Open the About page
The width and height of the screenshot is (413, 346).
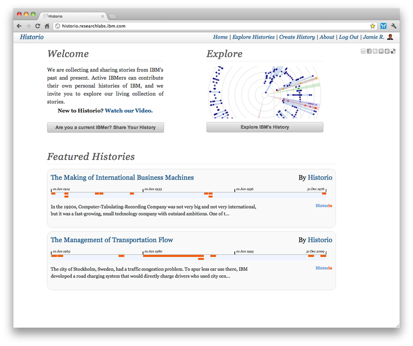327,37
